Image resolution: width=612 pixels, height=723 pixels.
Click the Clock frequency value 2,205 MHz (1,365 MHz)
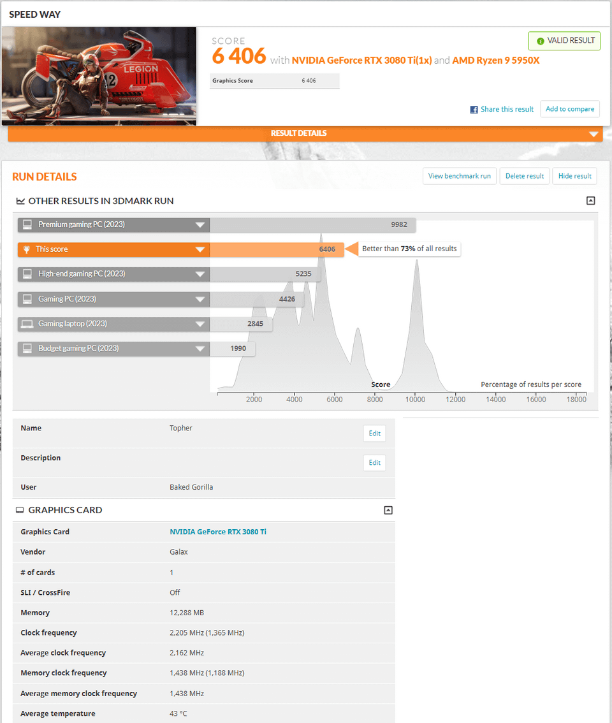tap(207, 632)
